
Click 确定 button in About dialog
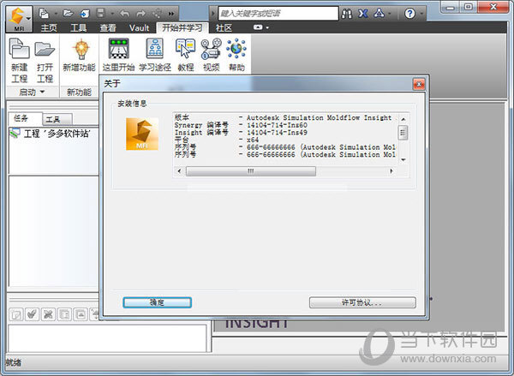(157, 302)
